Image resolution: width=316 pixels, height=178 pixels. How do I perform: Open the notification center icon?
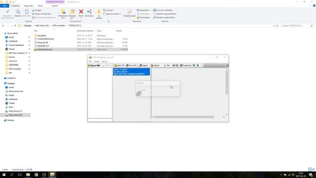[311, 175]
